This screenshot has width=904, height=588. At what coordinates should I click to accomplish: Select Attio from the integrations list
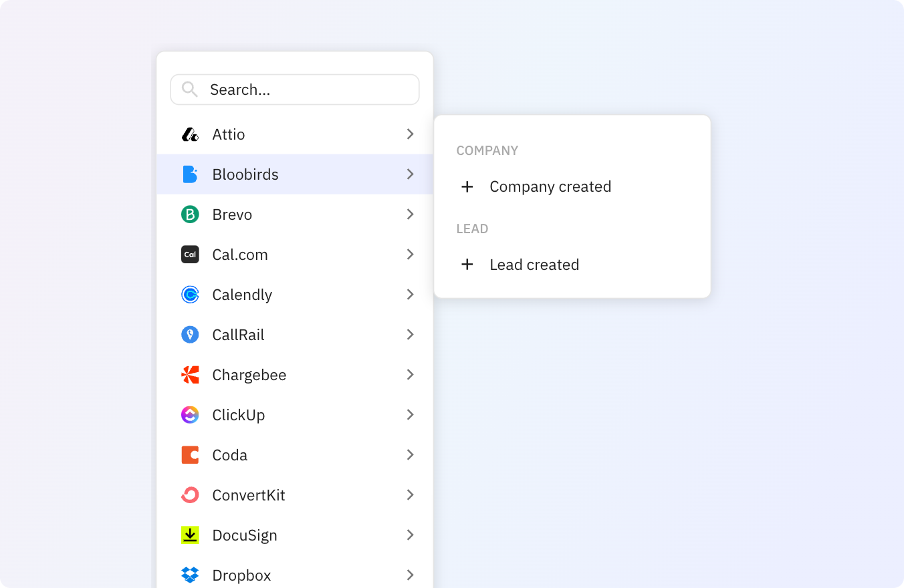295,134
